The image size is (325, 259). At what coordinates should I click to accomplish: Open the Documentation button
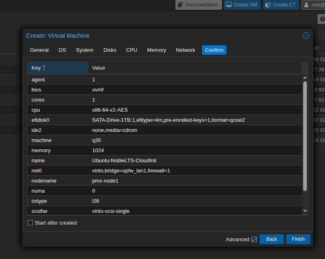tap(198, 5)
